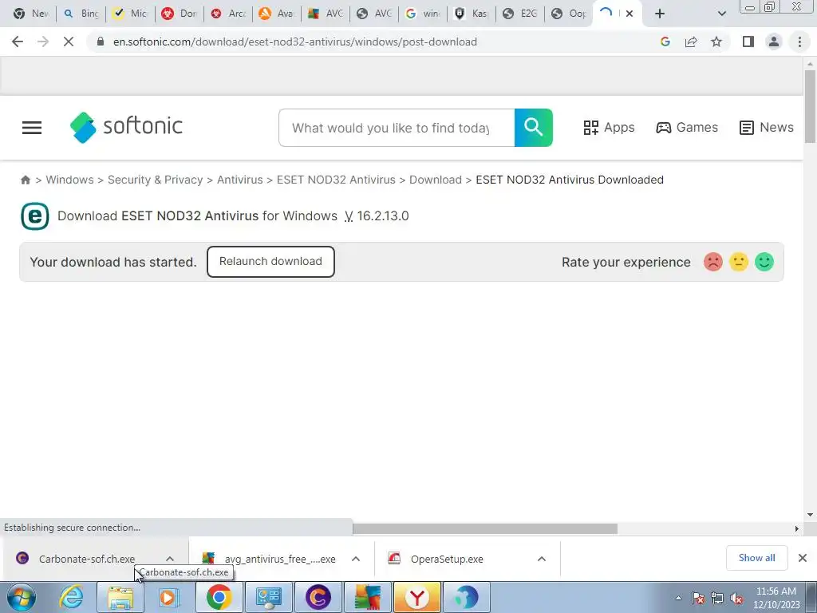Image resolution: width=817 pixels, height=613 pixels.
Task: Click the green search magnifier button
Action: 534,128
